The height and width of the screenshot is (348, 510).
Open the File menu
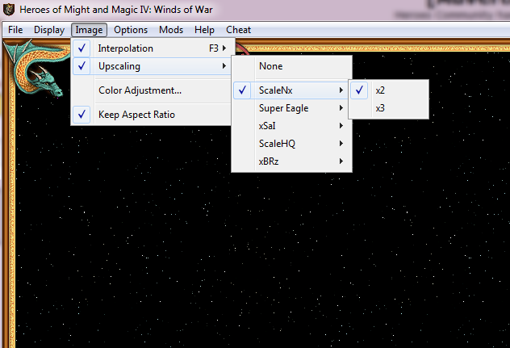(15, 30)
